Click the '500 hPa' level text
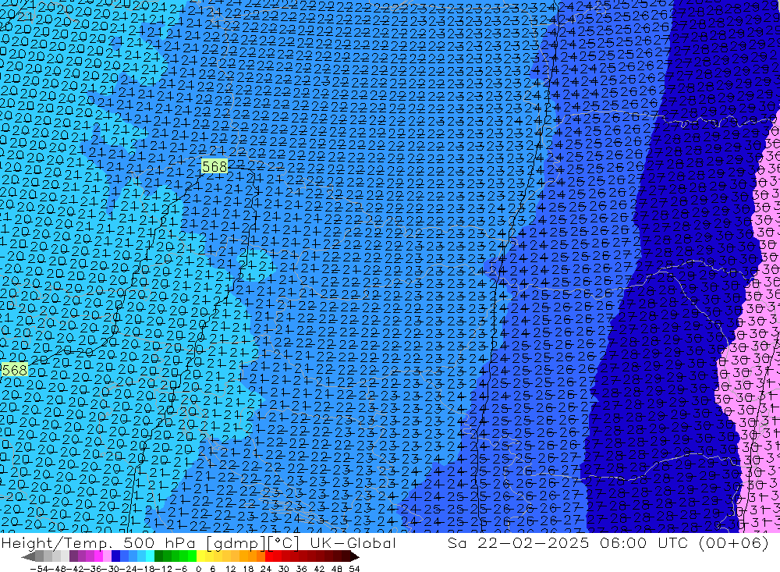Image resolution: width=780 pixels, height=572 pixels. pyautogui.click(x=159, y=543)
